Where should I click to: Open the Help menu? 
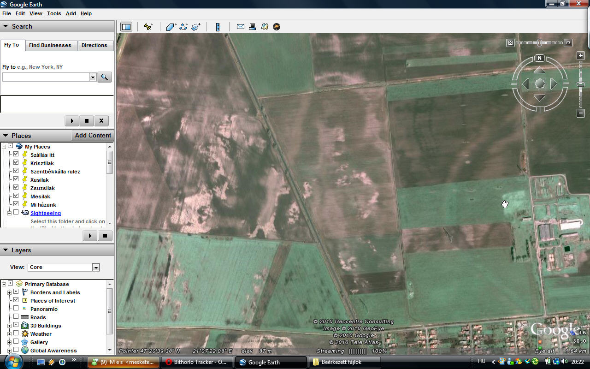point(86,13)
